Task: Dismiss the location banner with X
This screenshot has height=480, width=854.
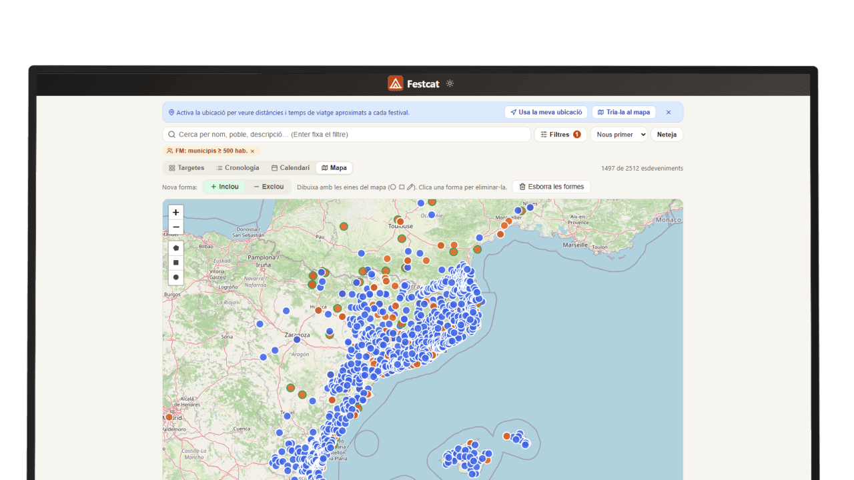Action: click(x=669, y=113)
